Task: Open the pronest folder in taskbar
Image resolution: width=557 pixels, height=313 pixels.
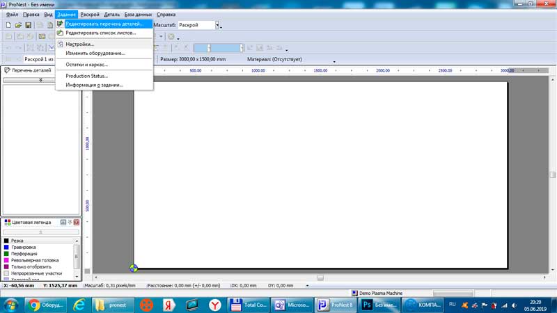Action: pos(113,305)
